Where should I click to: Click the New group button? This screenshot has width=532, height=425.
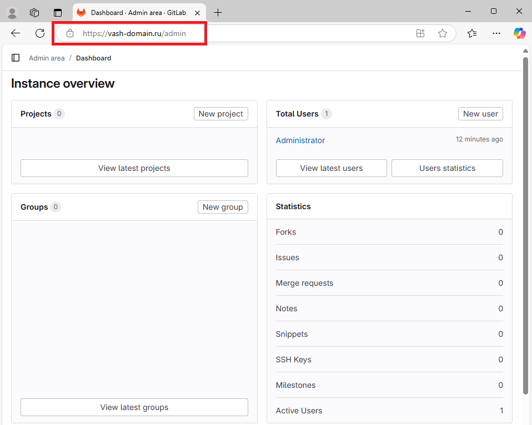223,207
